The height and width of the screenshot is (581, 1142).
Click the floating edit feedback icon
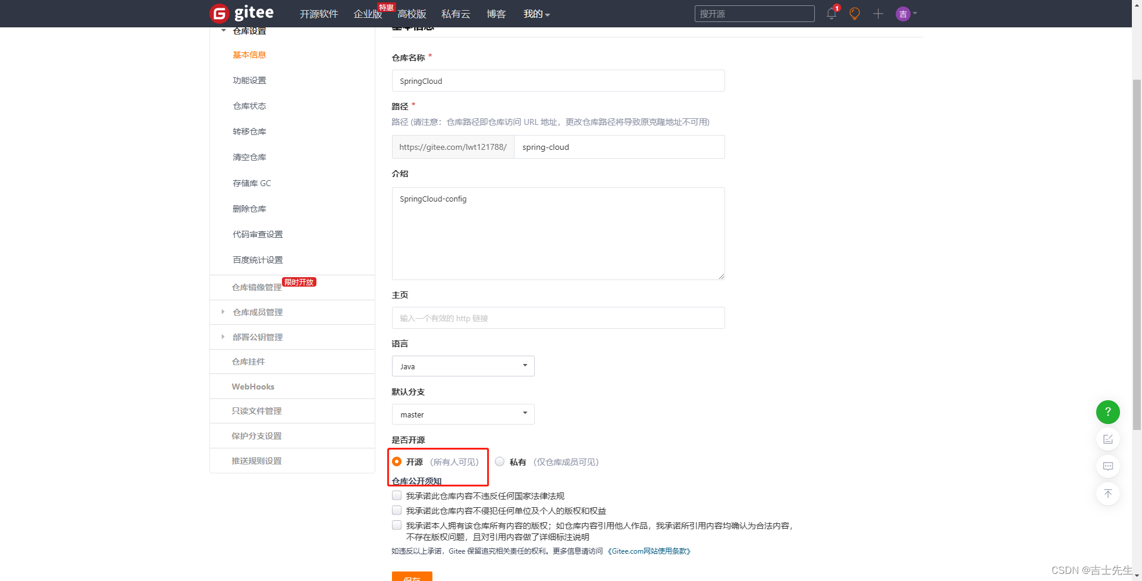(x=1108, y=439)
